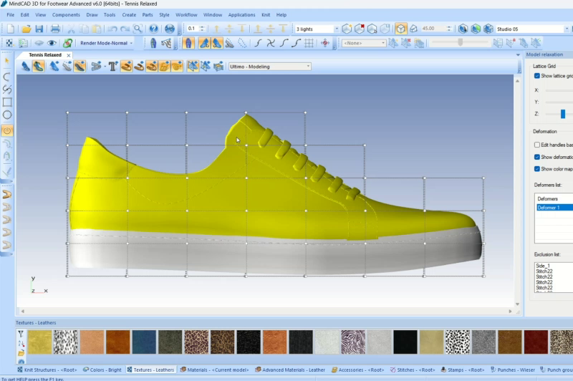
Task: Click the wireframe cube icon highlighted in the lights toolbar
Action: 401,29
